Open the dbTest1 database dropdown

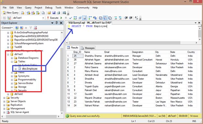pyautogui.click(x=43, y=18)
